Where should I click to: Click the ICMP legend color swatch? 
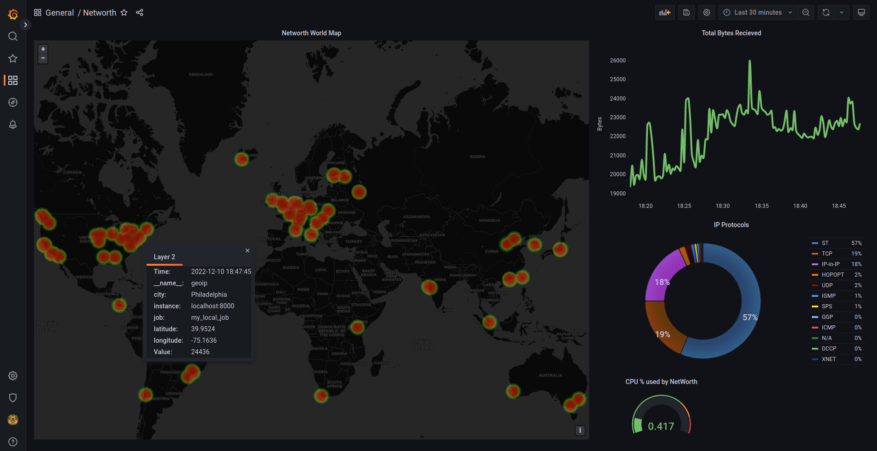(x=815, y=328)
